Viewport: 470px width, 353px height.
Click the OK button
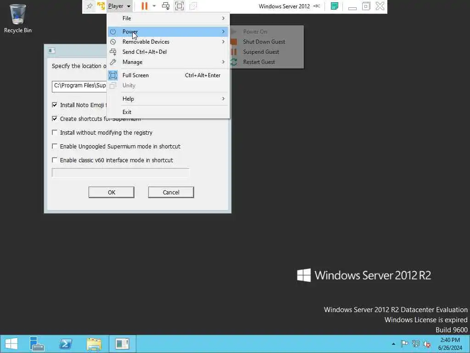111,193
